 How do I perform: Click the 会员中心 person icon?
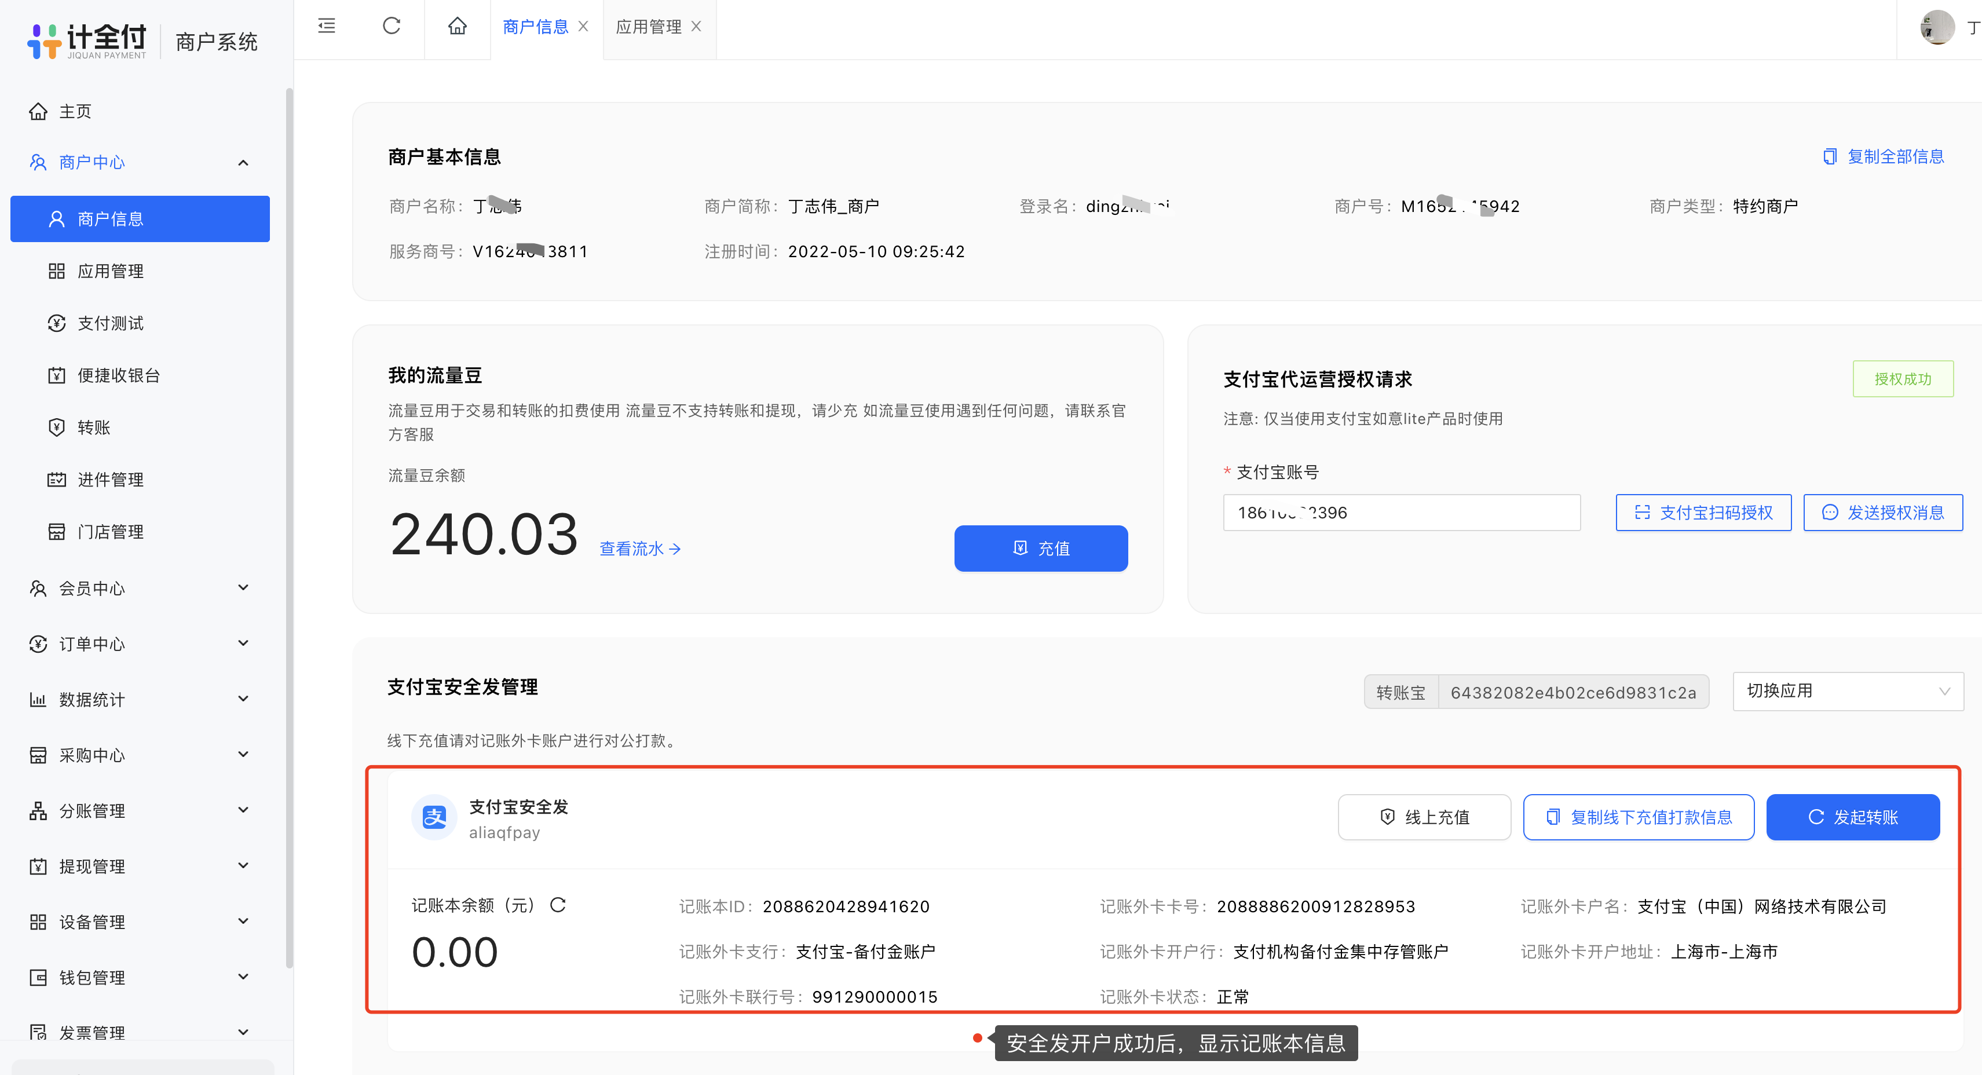click(38, 588)
